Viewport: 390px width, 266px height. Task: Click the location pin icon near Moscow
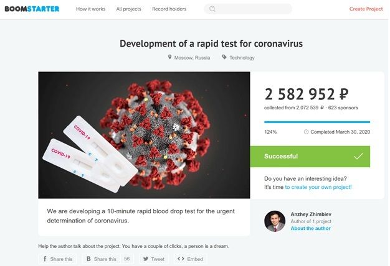coord(169,57)
